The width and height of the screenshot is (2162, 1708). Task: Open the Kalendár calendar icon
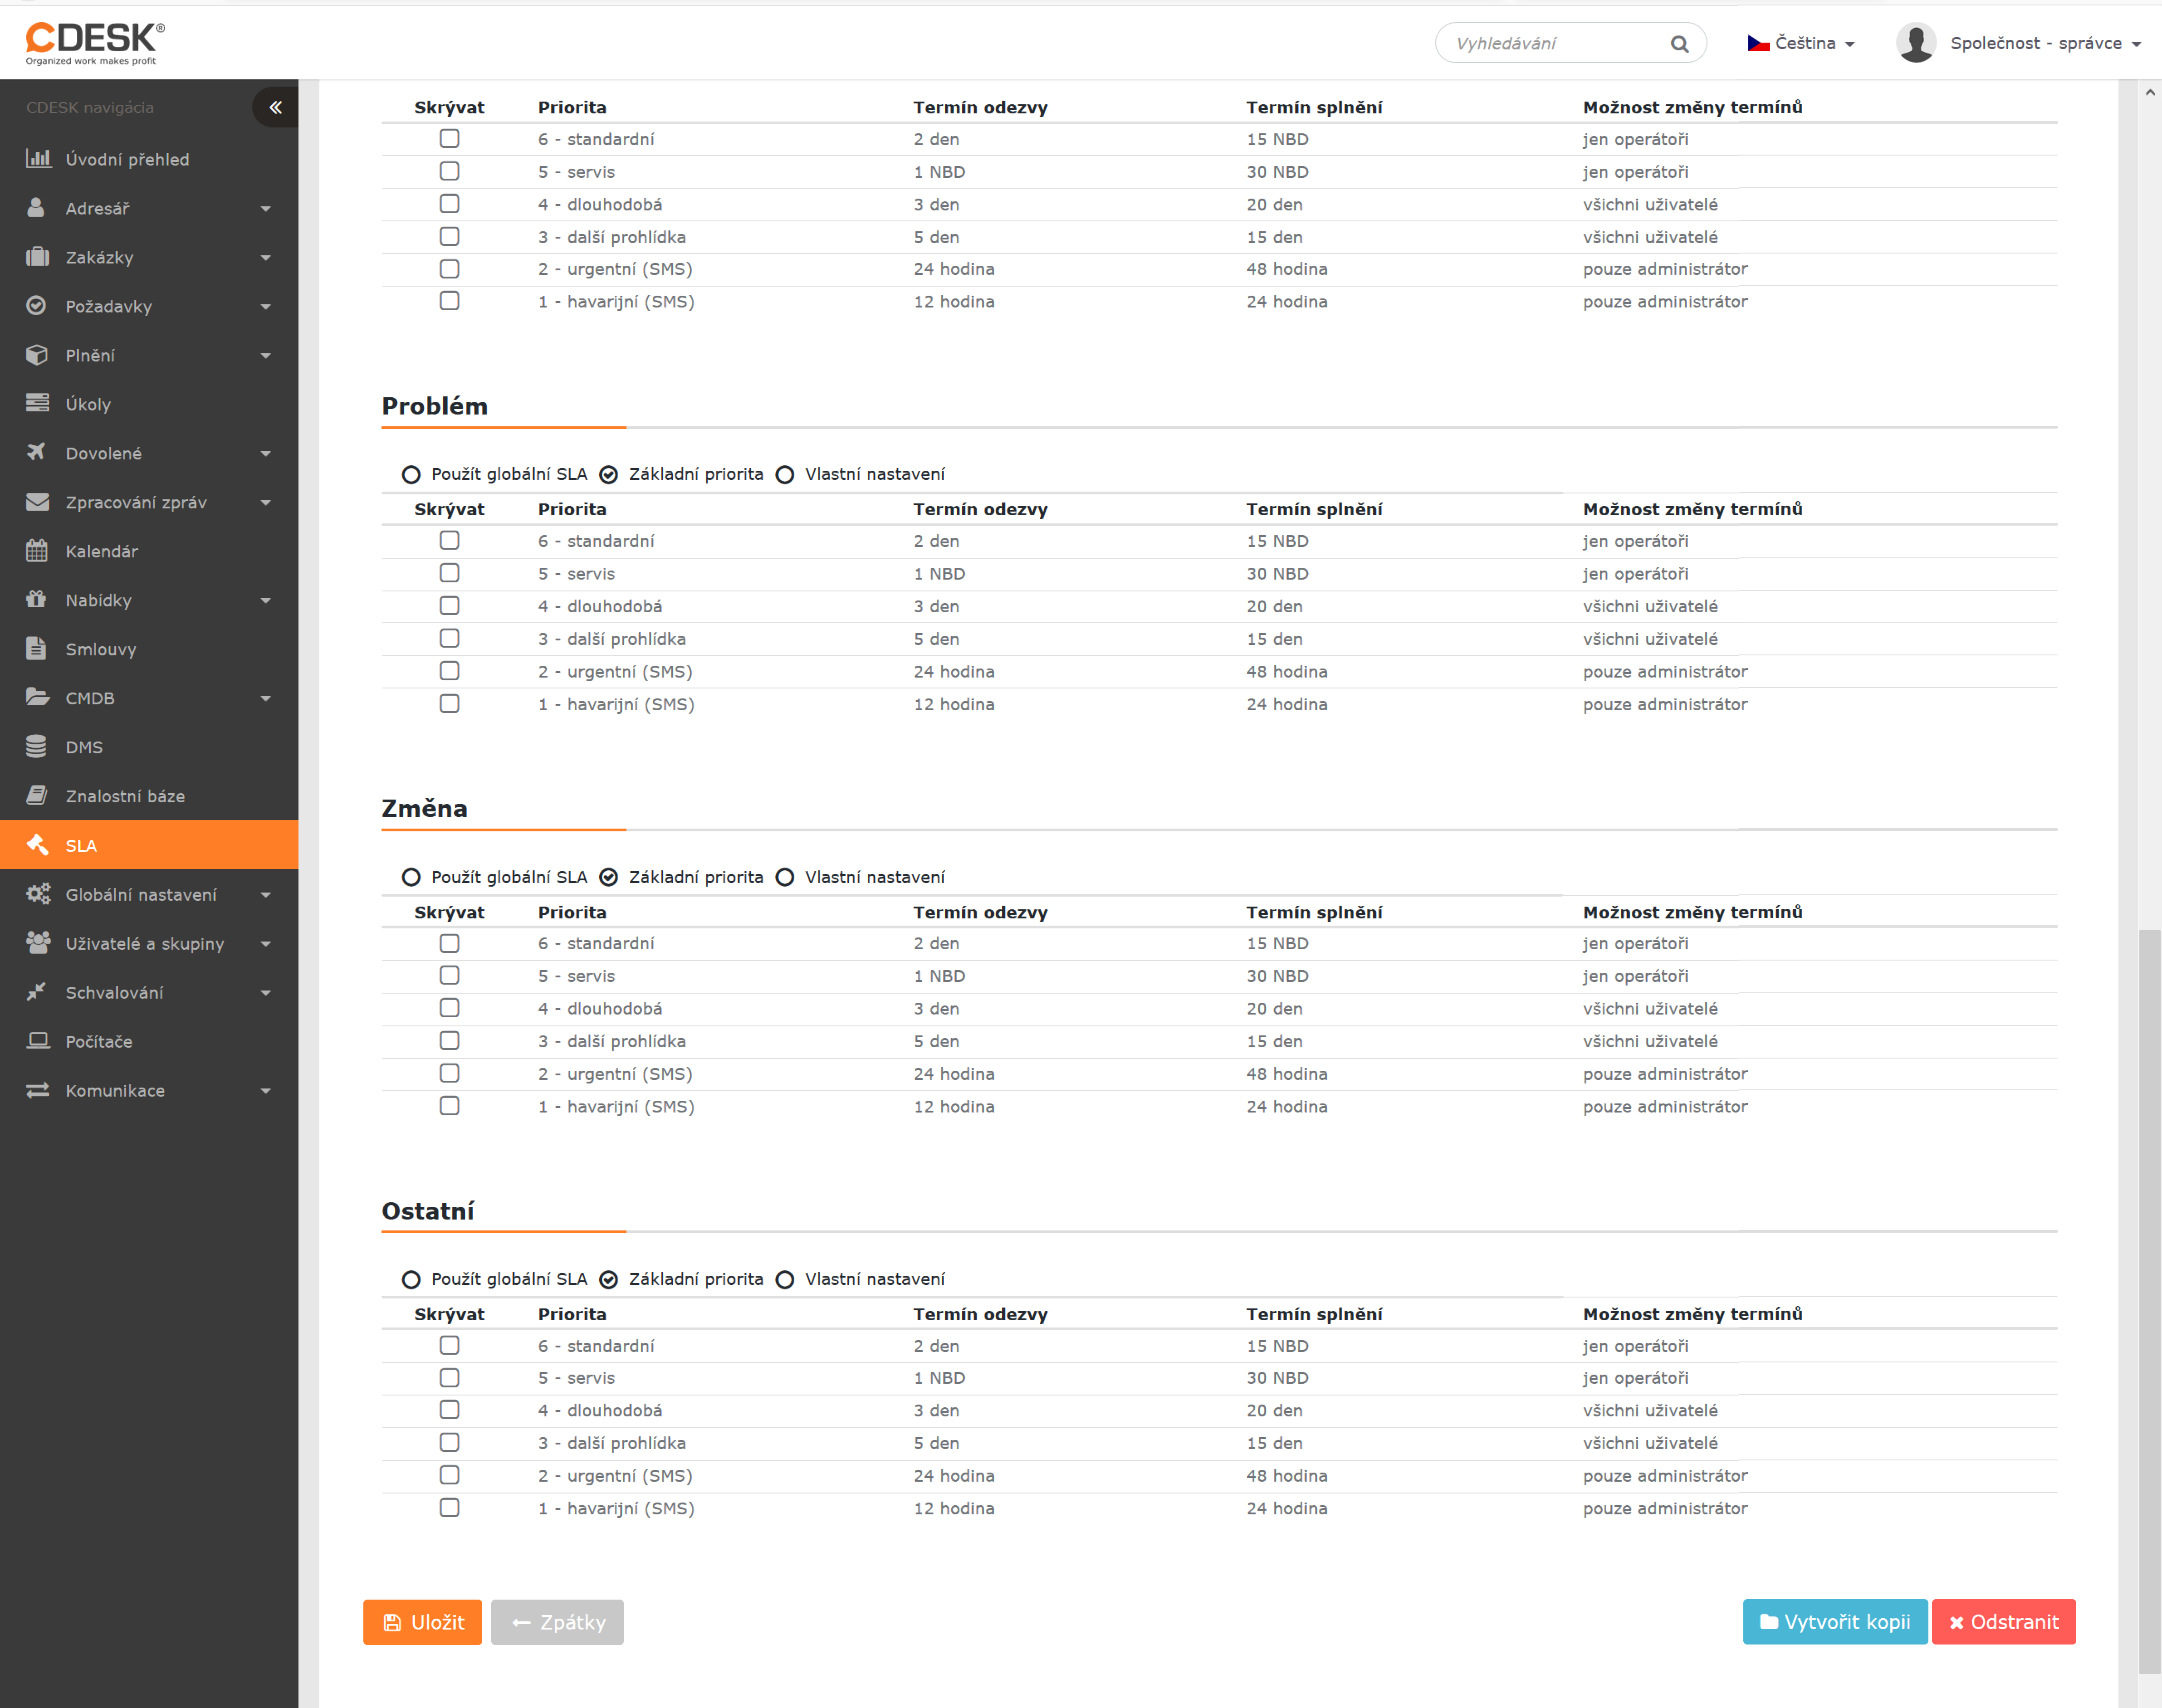coord(37,551)
